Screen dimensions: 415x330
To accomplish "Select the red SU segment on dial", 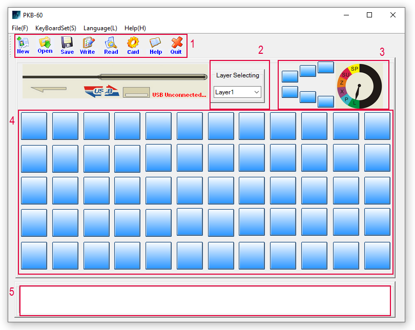I will 345,75.
